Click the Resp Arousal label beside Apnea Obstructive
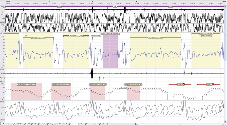Screen dimensions: 227x125 coord(96,35)
